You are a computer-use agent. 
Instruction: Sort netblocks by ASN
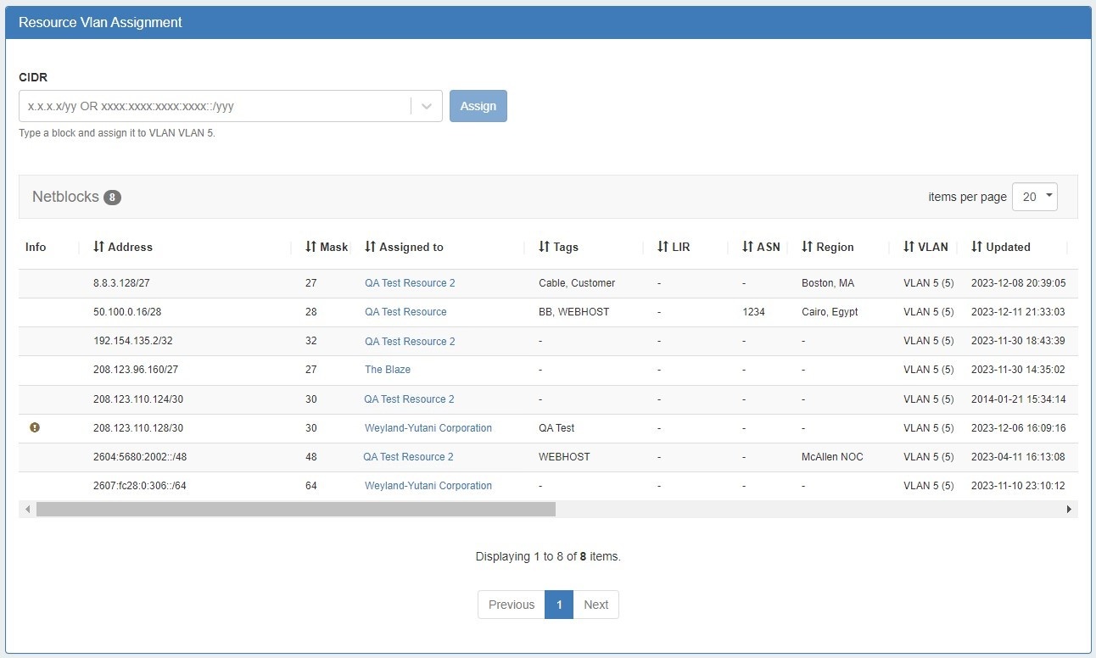coord(747,247)
